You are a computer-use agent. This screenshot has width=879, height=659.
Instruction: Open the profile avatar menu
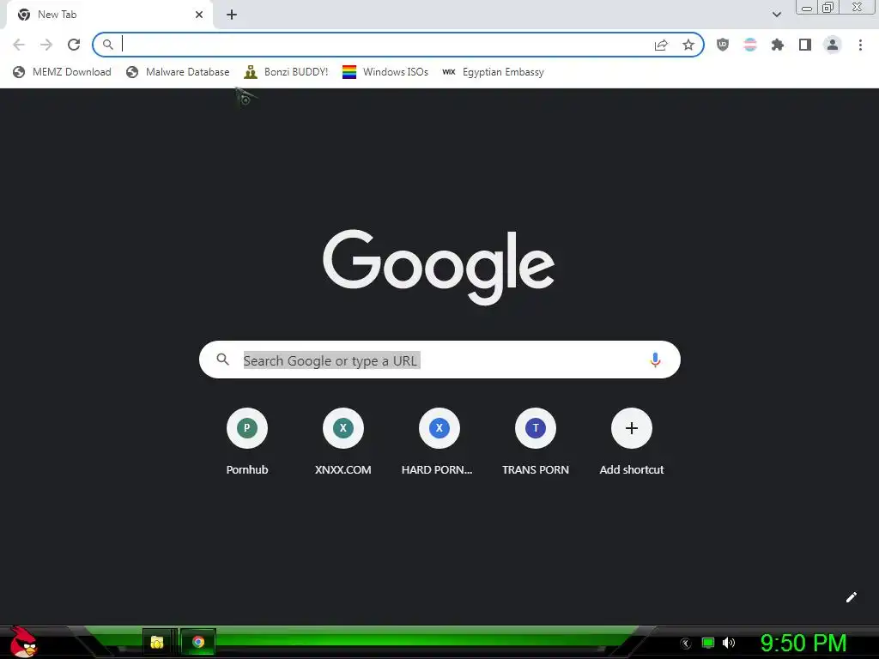[x=833, y=45]
